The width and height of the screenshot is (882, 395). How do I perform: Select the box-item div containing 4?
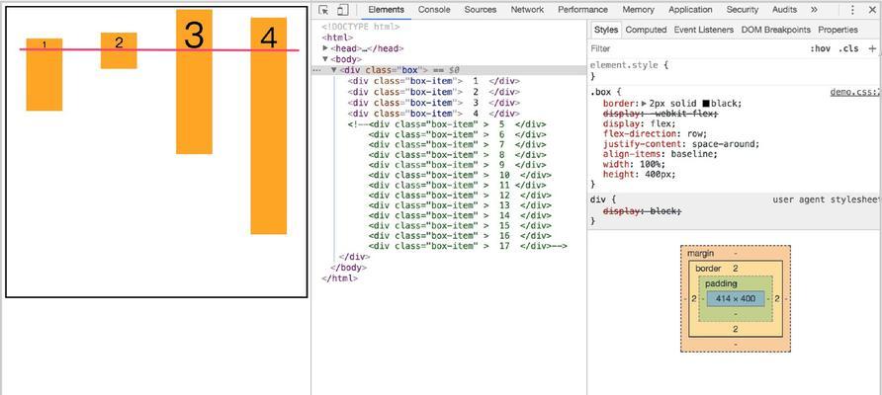coord(434,114)
